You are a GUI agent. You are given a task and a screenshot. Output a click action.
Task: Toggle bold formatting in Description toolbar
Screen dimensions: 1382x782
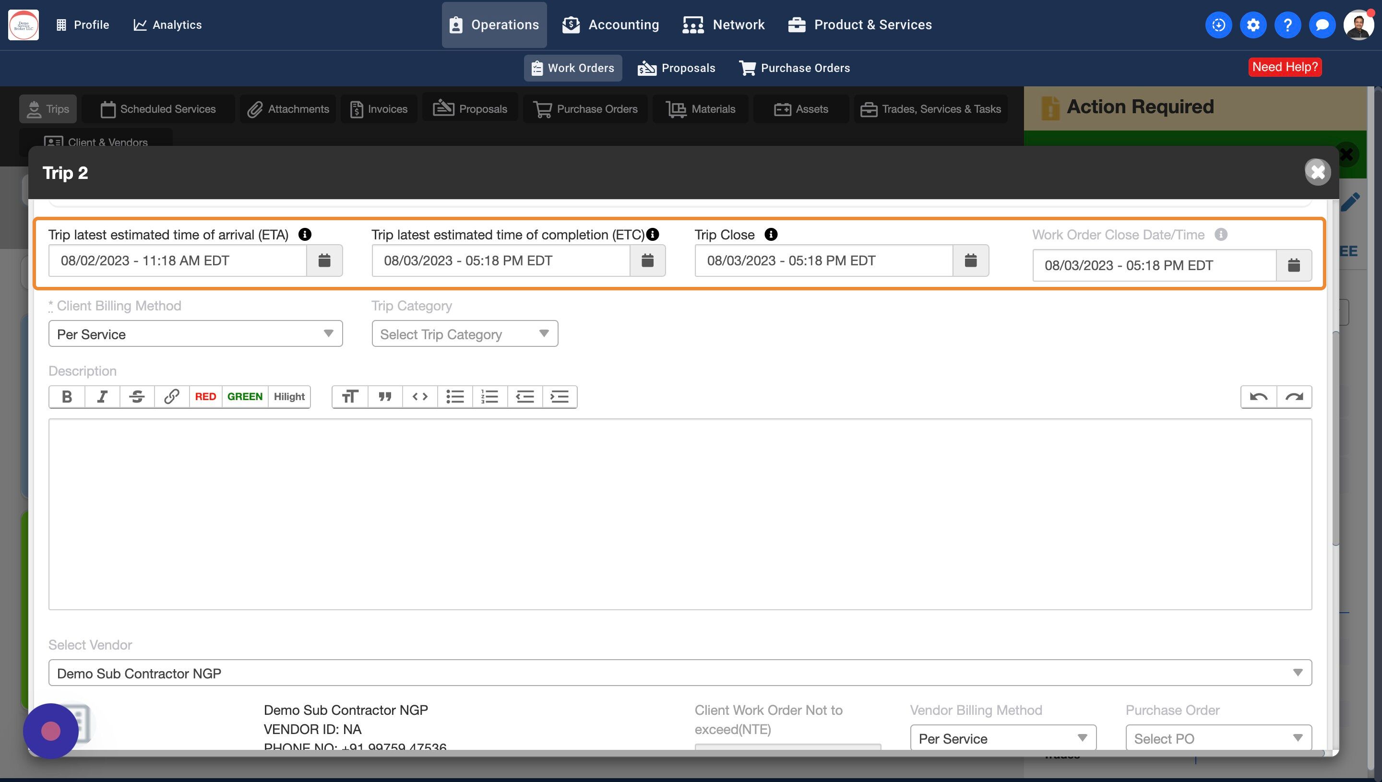(67, 397)
